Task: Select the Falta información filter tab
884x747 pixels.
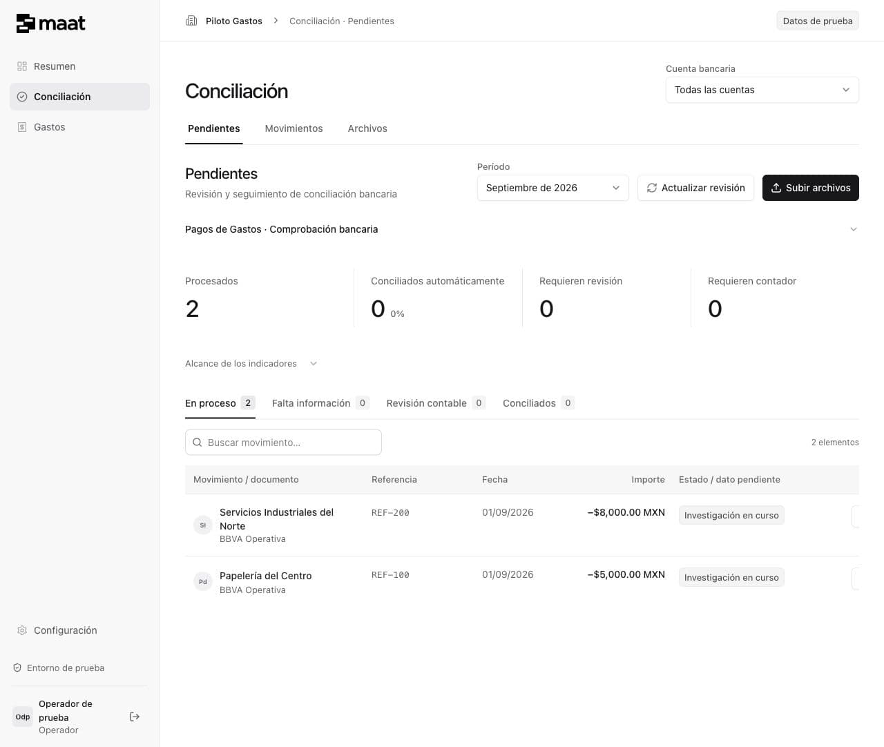Action: coord(320,403)
